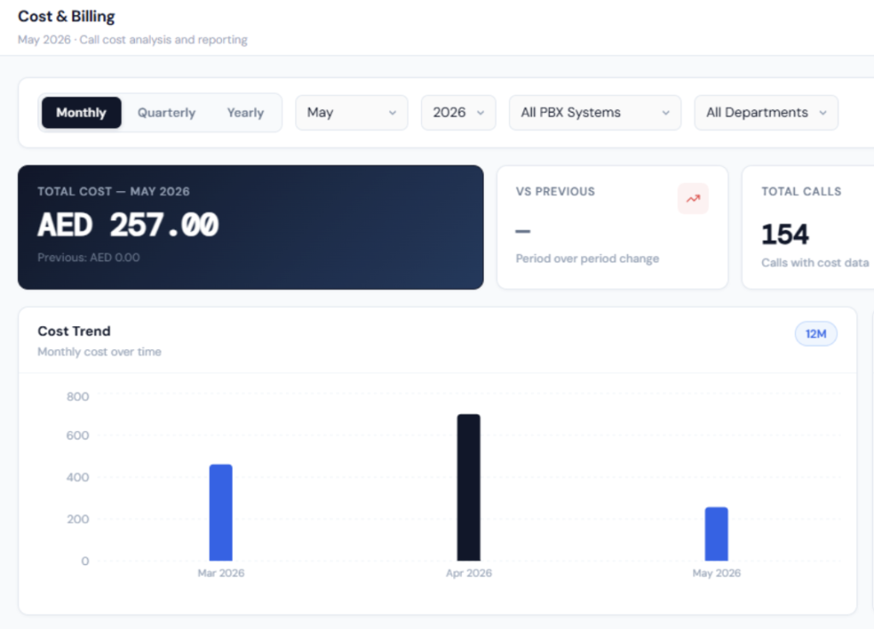The height and width of the screenshot is (629, 874).
Task: Click the Cost Trend heading
Action: click(x=74, y=331)
